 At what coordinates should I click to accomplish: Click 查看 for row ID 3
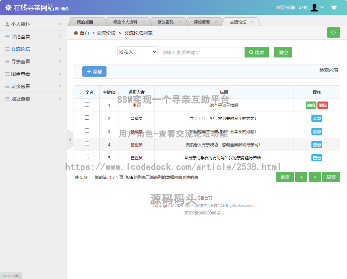pos(317,131)
